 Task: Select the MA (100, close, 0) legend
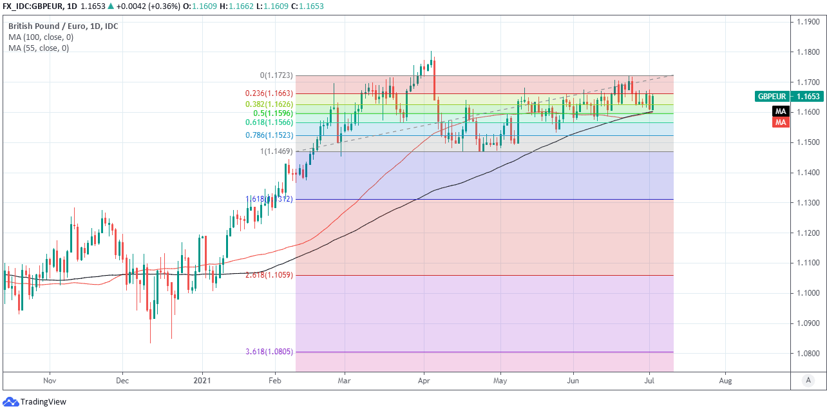[41, 37]
